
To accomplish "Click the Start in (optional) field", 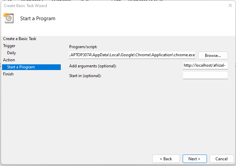I will coord(205,75).
